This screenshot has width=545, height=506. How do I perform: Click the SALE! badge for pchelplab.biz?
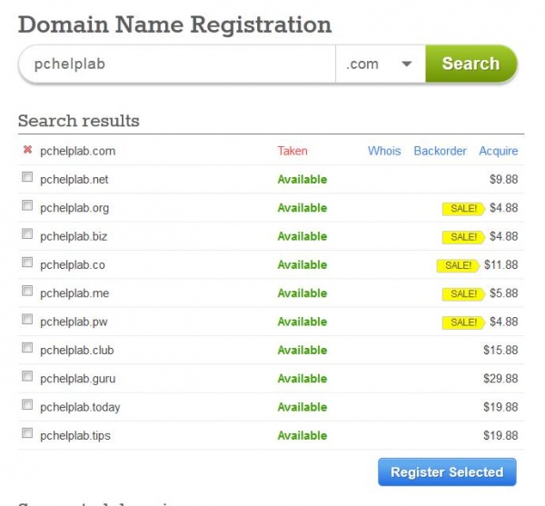click(x=463, y=237)
